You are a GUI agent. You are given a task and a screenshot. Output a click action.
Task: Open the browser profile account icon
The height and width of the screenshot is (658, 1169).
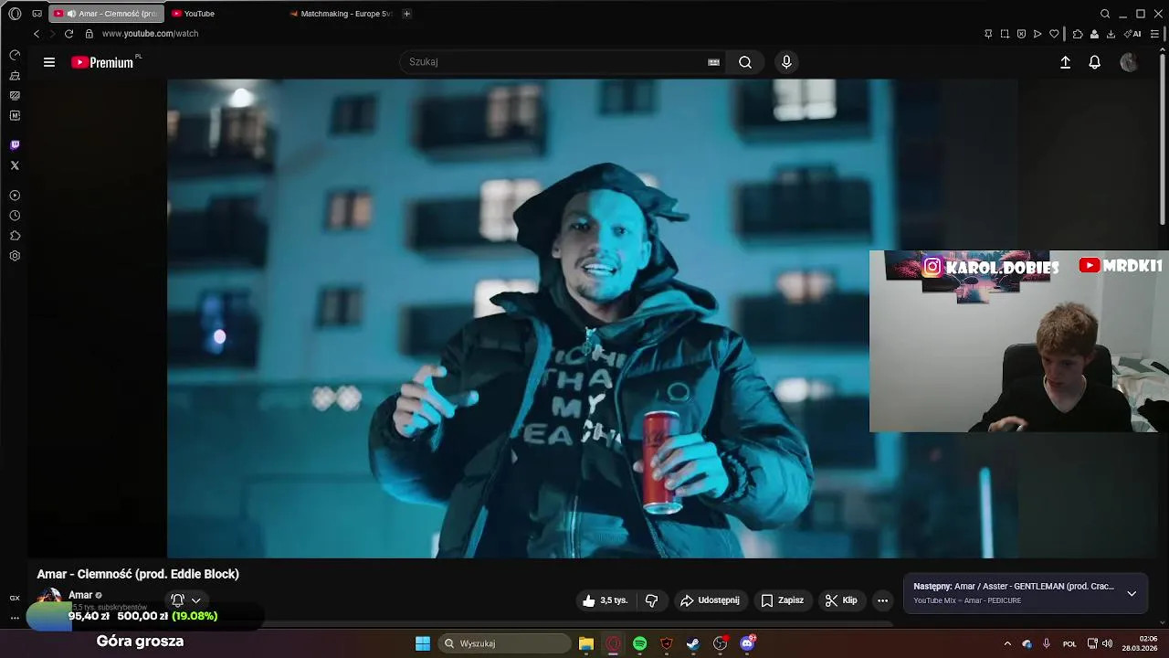pos(1094,34)
